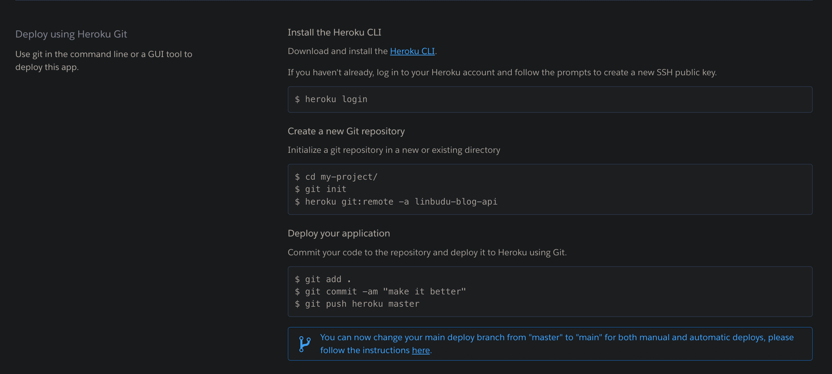This screenshot has height=374, width=832.
Task: Click the "git add ." command line
Action: click(323, 280)
